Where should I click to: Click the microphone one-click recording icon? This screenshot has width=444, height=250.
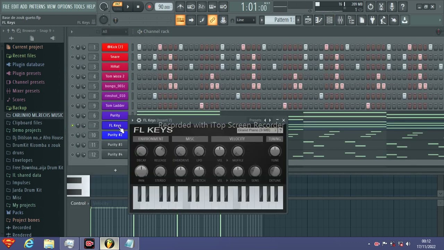392,7
